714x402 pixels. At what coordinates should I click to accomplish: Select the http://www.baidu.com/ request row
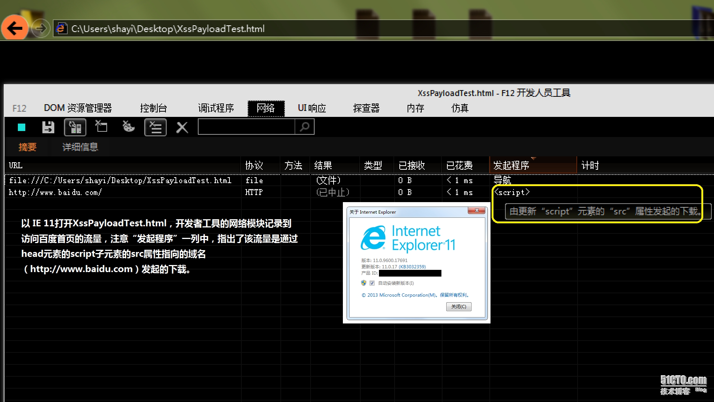tap(55, 192)
